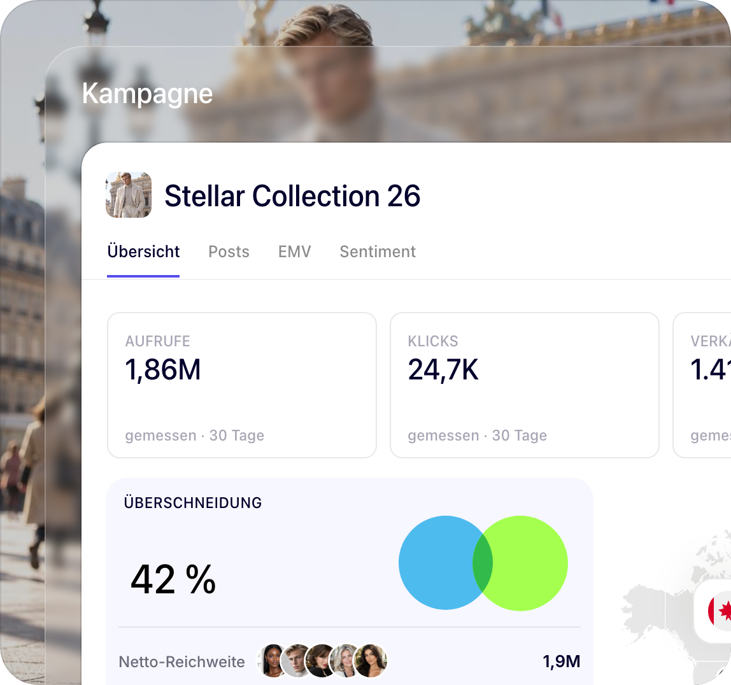Screen dimensions: 731x685
Task: Click the AUFRUFE card label
Action: click(x=157, y=341)
